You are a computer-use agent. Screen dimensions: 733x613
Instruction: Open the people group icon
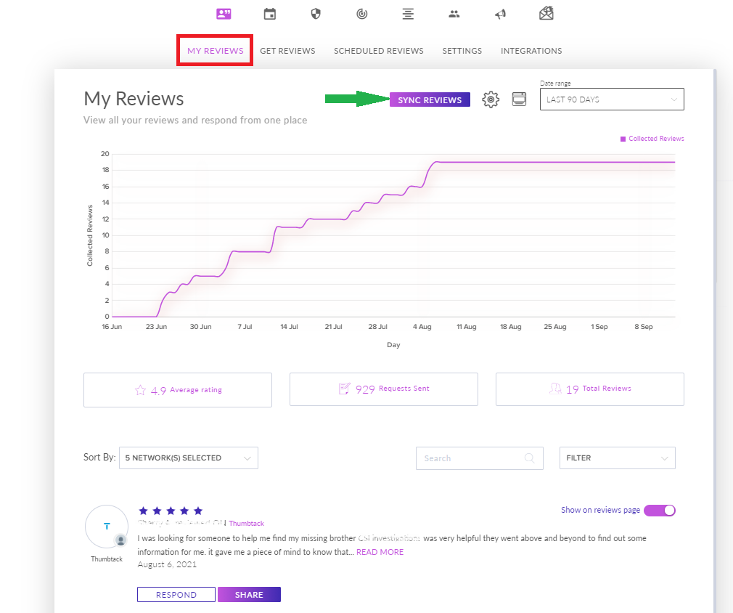454,13
